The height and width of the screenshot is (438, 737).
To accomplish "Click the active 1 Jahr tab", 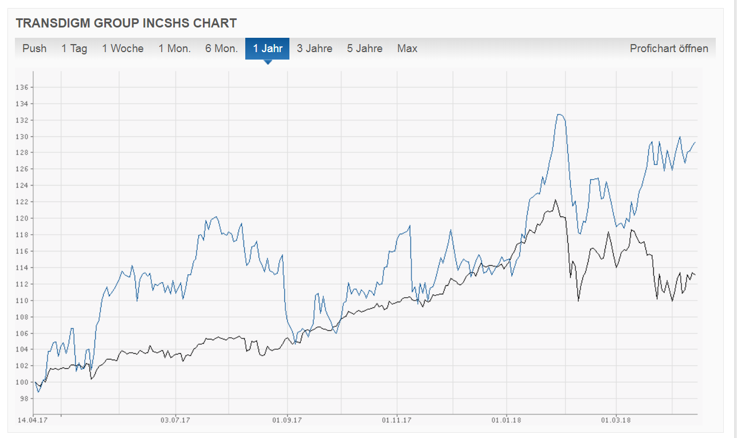I will tap(268, 49).
